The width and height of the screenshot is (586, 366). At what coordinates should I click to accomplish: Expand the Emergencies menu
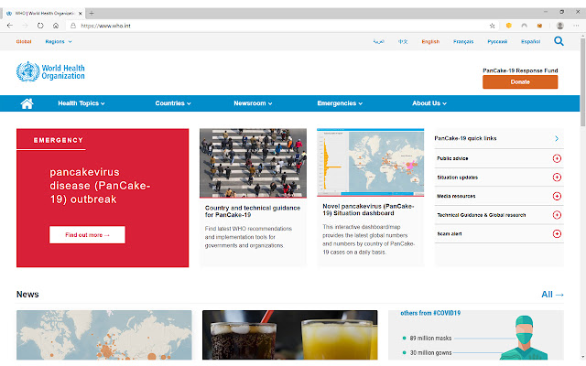340,103
